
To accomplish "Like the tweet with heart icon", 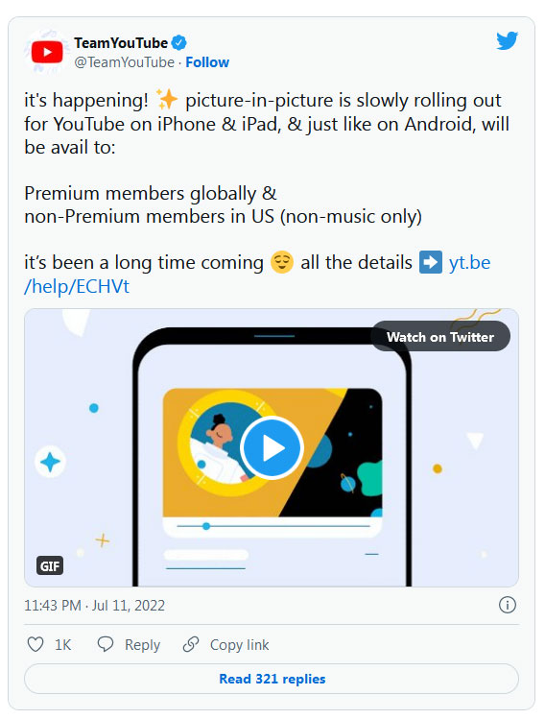I will 36,644.
